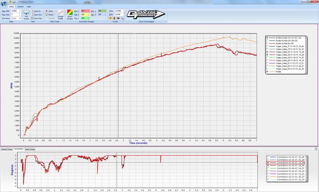Open the Time Base dropdown
Screen dimensions: 319x192
point(20,18)
